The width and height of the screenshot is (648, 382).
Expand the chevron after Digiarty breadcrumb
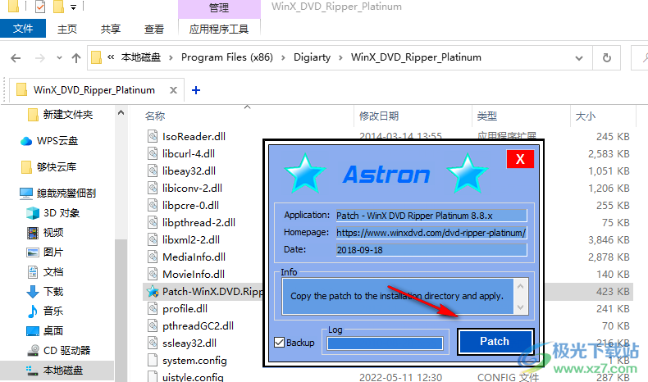click(x=340, y=57)
